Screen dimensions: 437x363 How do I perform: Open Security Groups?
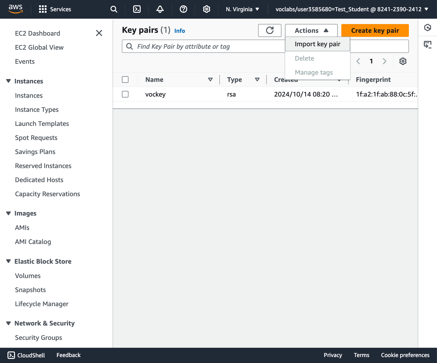pyautogui.click(x=38, y=338)
